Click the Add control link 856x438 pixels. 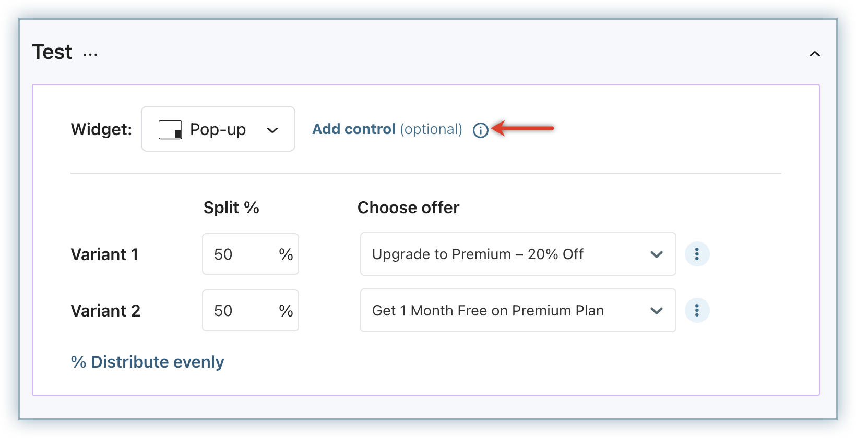pos(354,129)
